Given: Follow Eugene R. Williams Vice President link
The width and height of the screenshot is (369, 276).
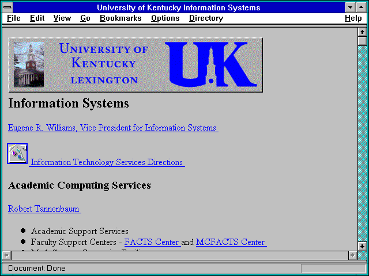Looking at the screenshot, I should (x=113, y=128).
